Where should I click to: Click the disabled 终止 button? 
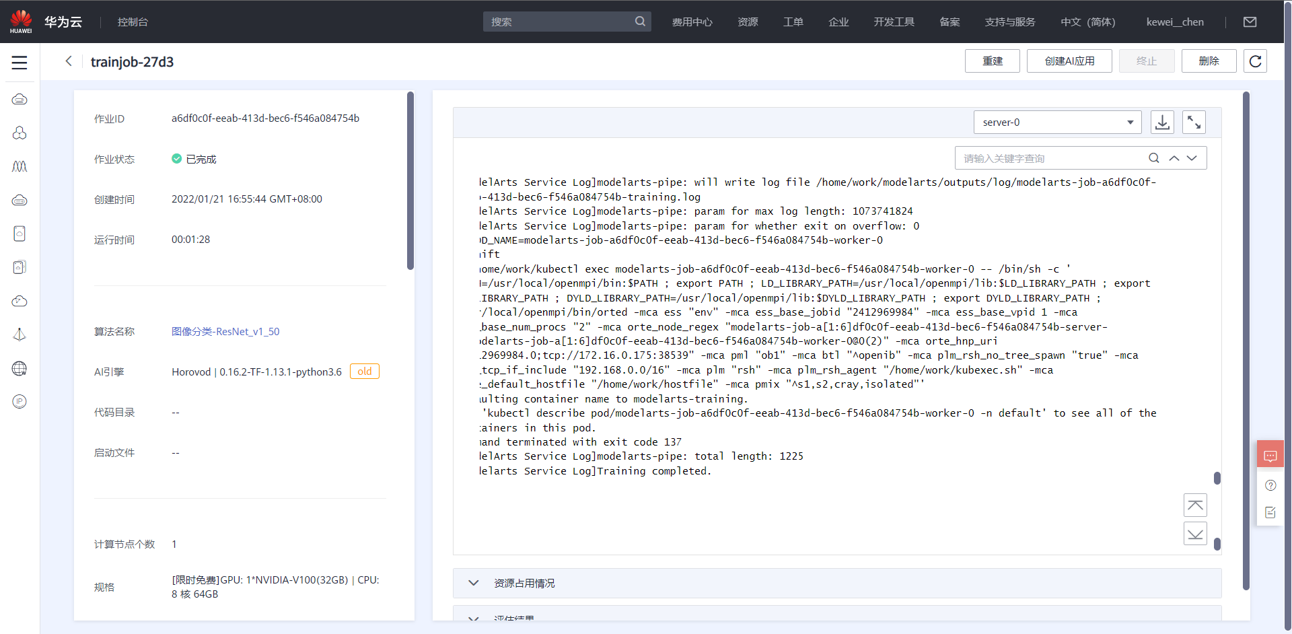[1147, 61]
